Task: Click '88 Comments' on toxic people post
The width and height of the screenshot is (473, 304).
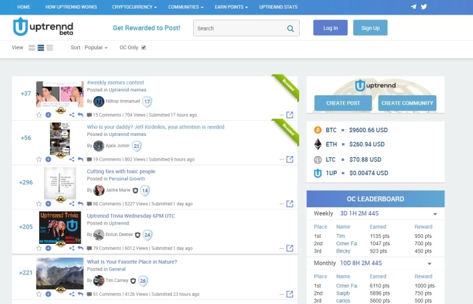Action: pos(107,204)
